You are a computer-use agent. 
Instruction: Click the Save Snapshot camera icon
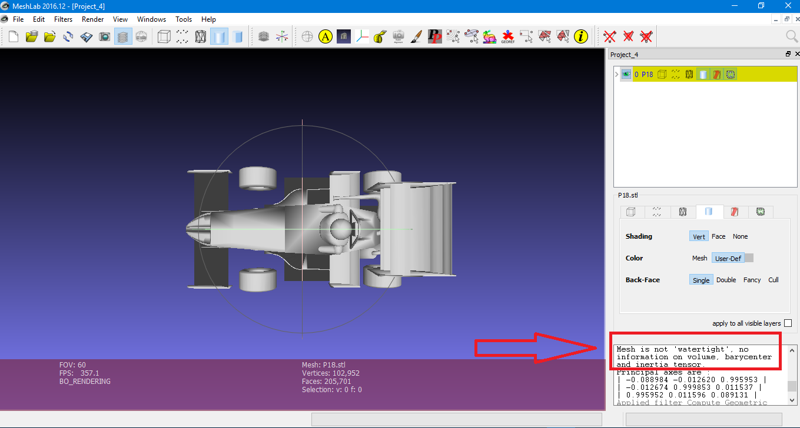pyautogui.click(x=104, y=36)
